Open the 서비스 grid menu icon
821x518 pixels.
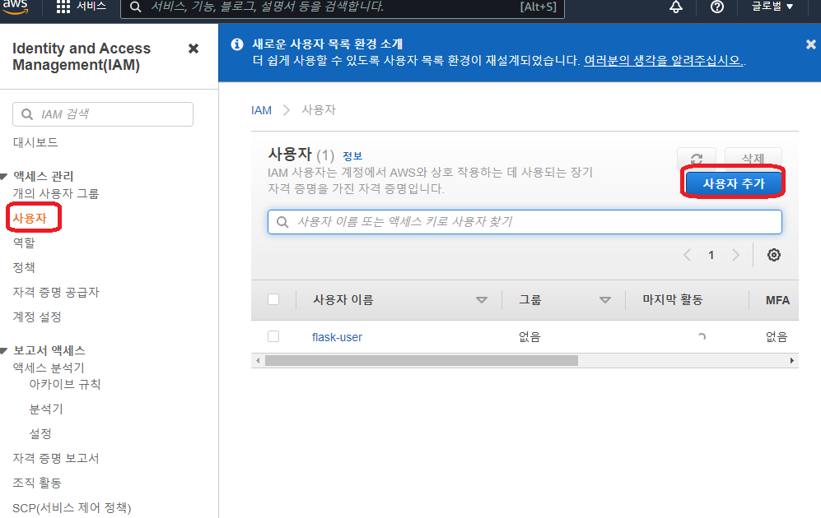[63, 7]
